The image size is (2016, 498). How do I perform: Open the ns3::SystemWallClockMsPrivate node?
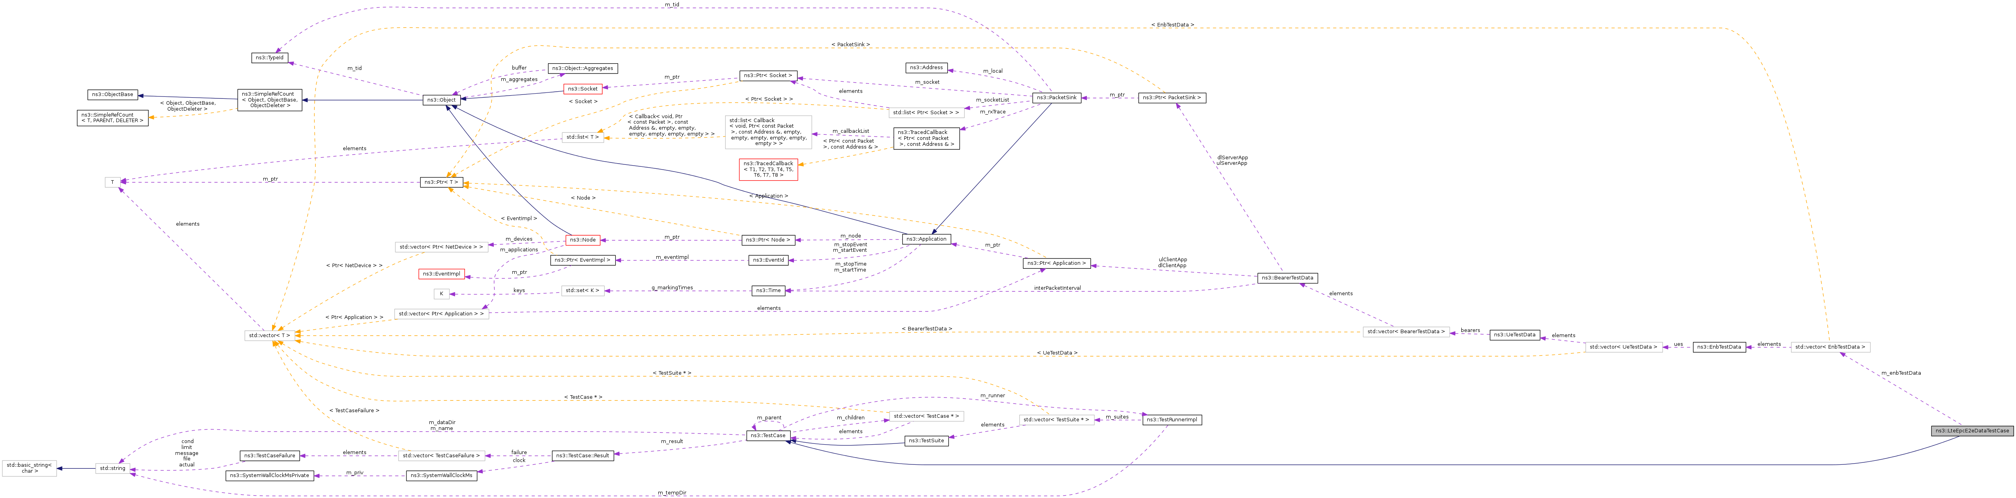coord(270,476)
